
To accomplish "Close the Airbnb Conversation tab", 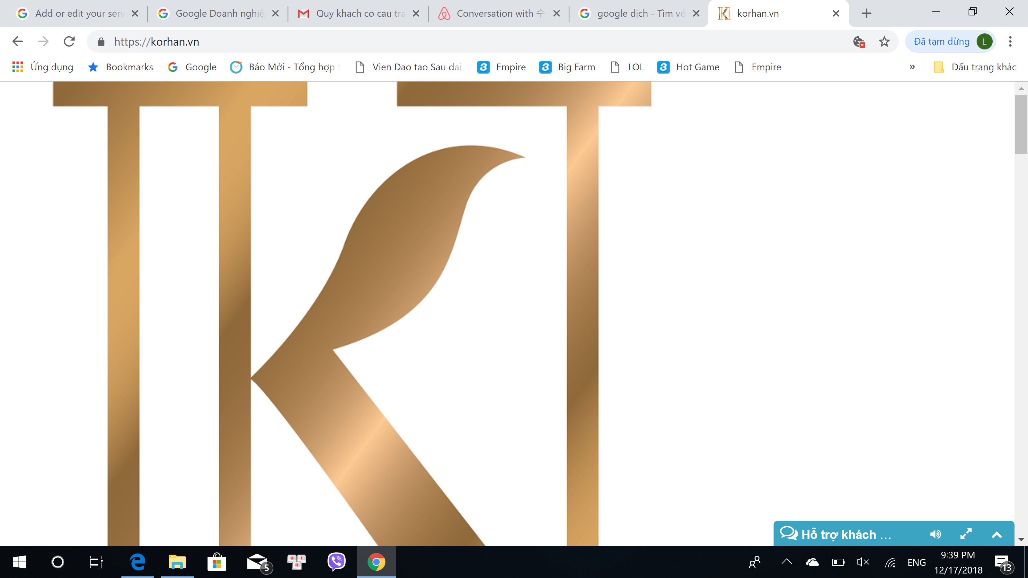I will 556,13.
